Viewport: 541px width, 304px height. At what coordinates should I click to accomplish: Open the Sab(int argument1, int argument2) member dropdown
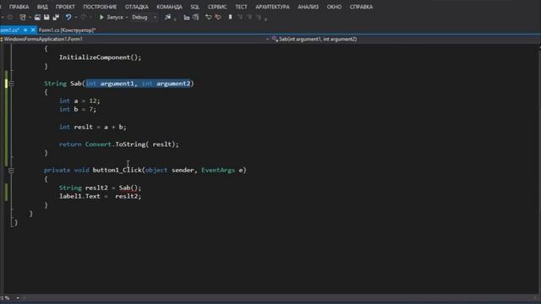(406, 40)
